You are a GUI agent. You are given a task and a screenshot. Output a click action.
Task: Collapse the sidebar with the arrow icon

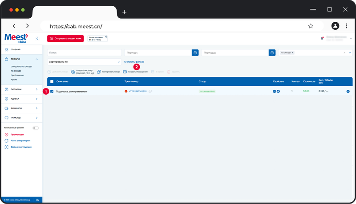(x=37, y=39)
